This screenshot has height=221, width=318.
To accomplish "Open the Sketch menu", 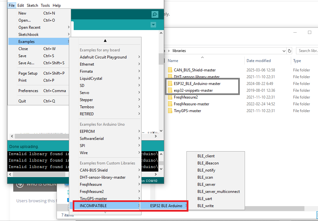I will 32,5.
